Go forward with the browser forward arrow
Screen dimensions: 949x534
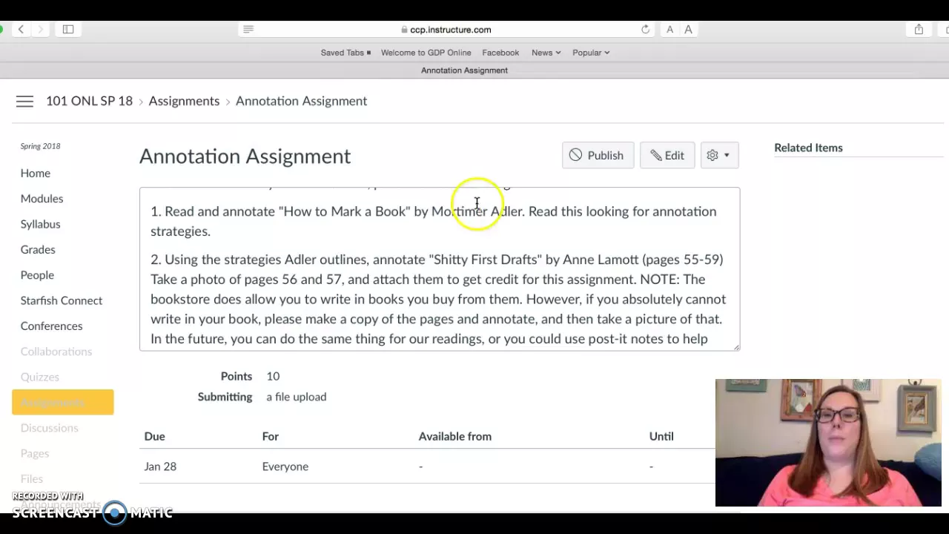pos(41,30)
